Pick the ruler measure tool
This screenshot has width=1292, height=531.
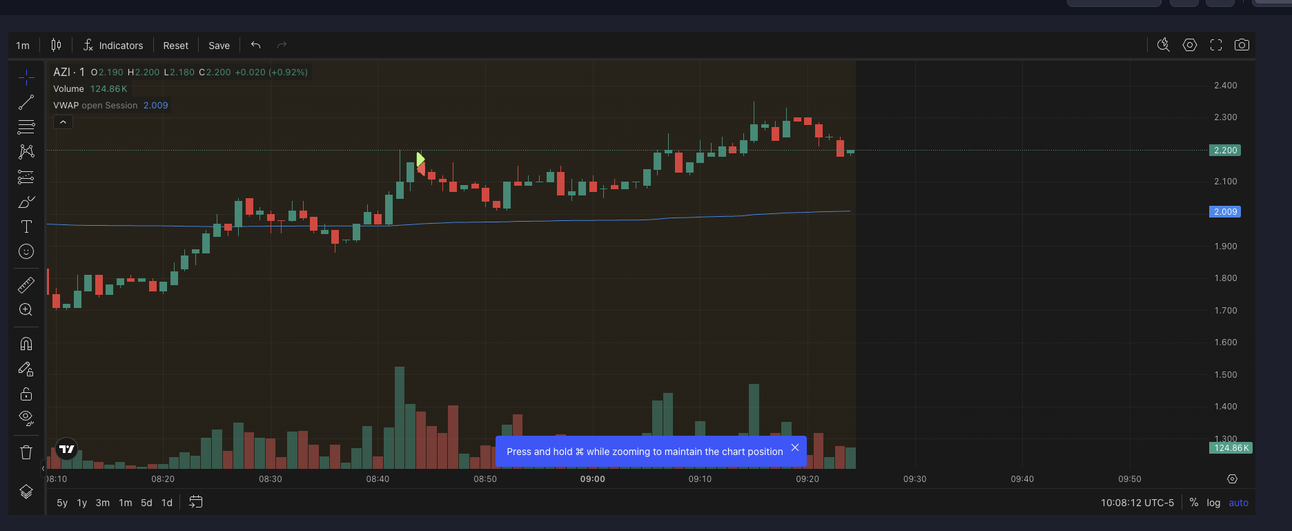tap(26, 284)
